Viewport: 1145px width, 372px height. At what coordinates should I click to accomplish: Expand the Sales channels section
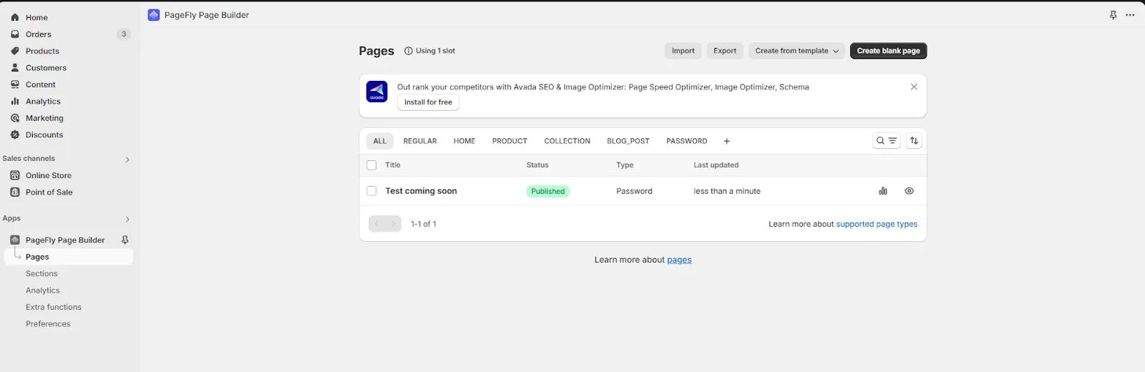click(x=127, y=160)
